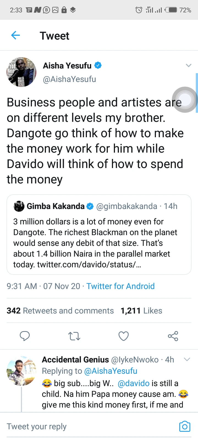Image resolution: width=198 pixels, height=440 pixels.
Task: Open Accidental Genius profile picture
Action: [21, 371]
